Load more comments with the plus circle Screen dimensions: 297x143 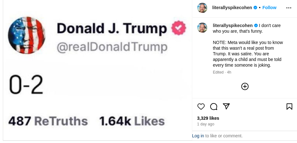click(245, 86)
